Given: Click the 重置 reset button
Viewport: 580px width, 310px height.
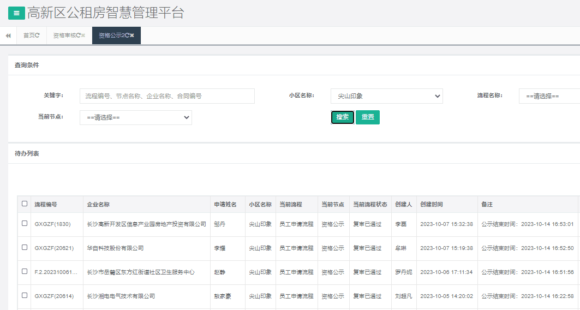Looking at the screenshot, I should click(x=367, y=117).
